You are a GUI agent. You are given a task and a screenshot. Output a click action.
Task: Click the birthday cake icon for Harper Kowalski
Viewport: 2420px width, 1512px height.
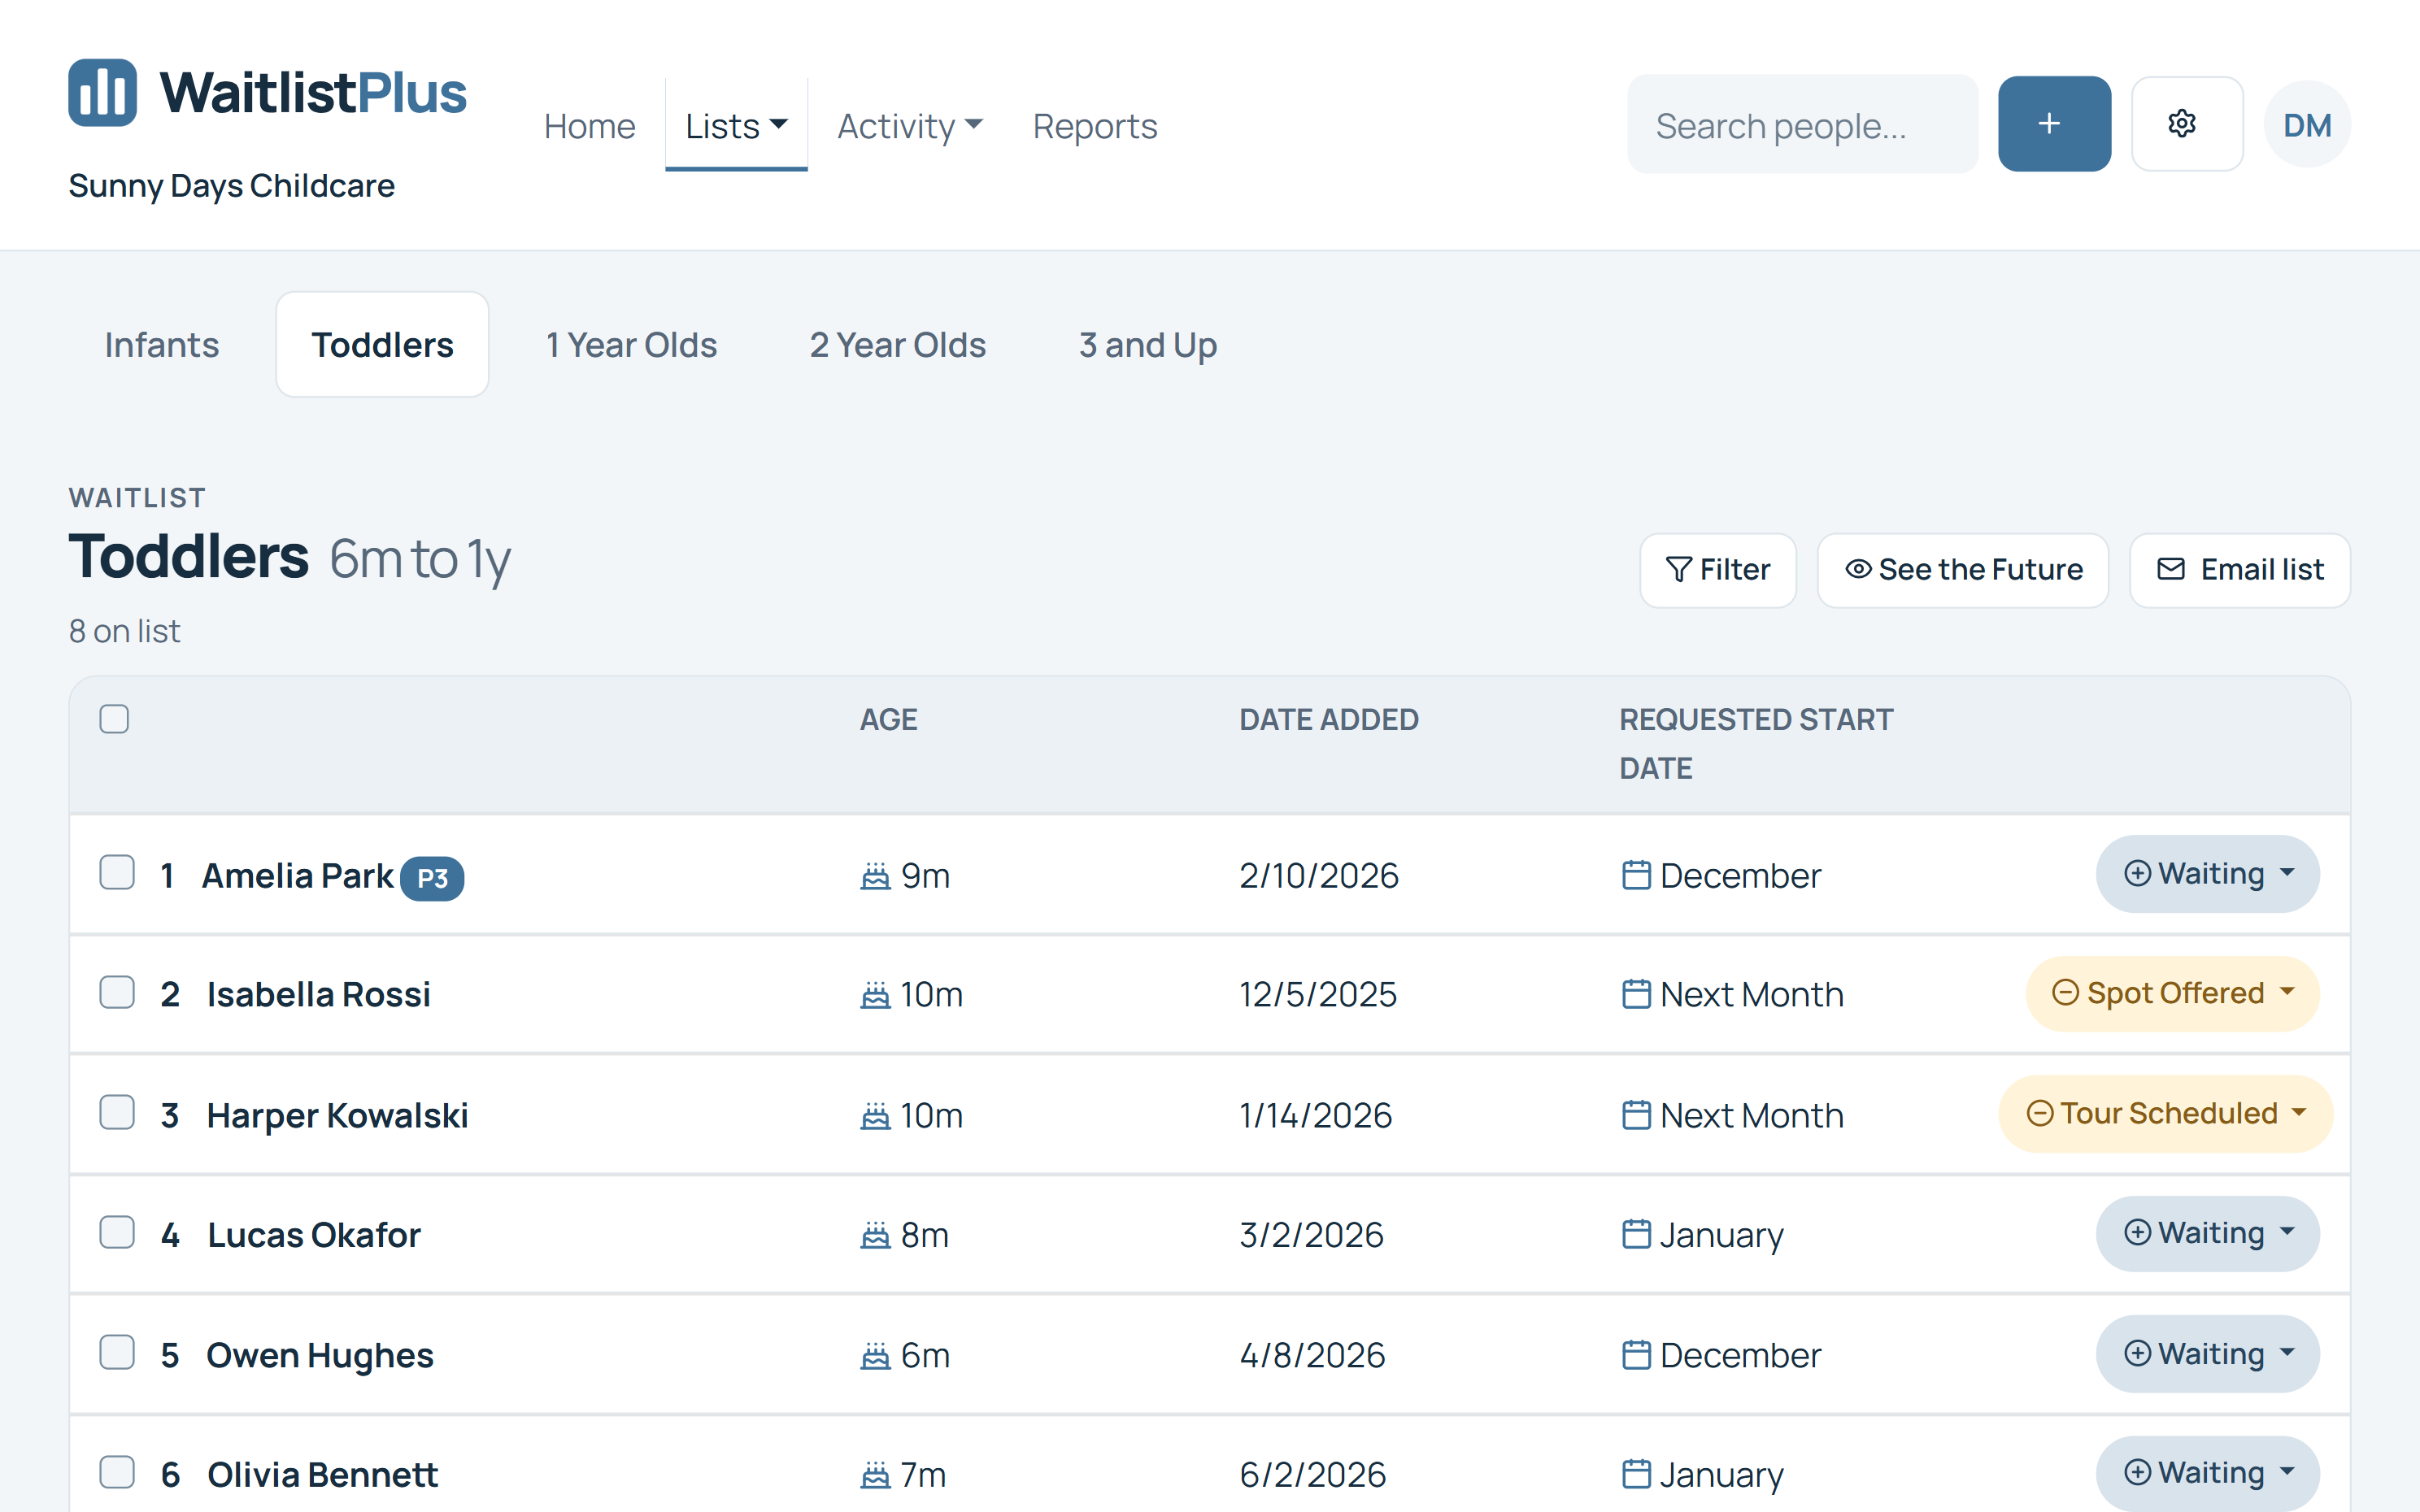[875, 1115]
